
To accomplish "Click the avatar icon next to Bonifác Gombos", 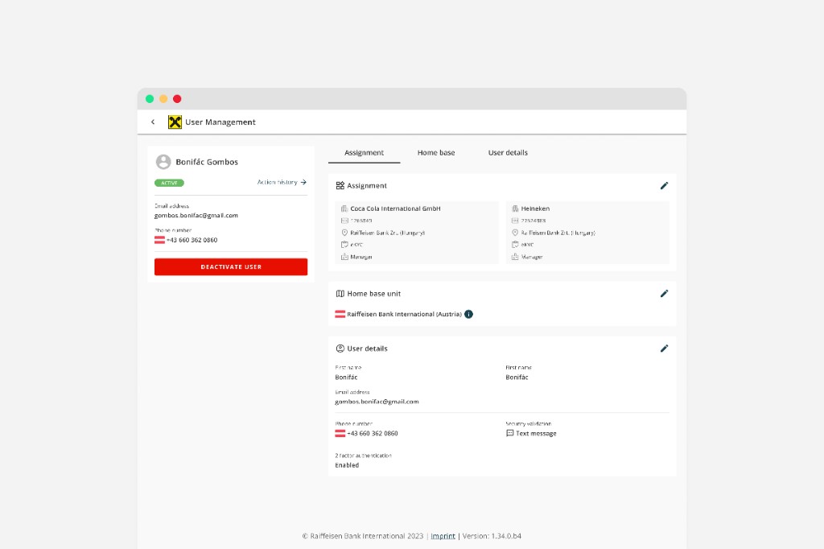I will [x=163, y=162].
